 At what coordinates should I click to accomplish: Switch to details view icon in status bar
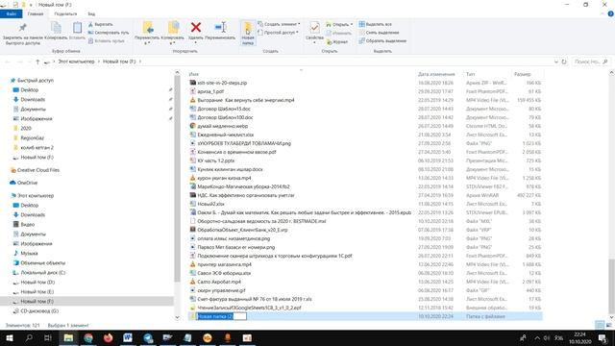point(599,325)
